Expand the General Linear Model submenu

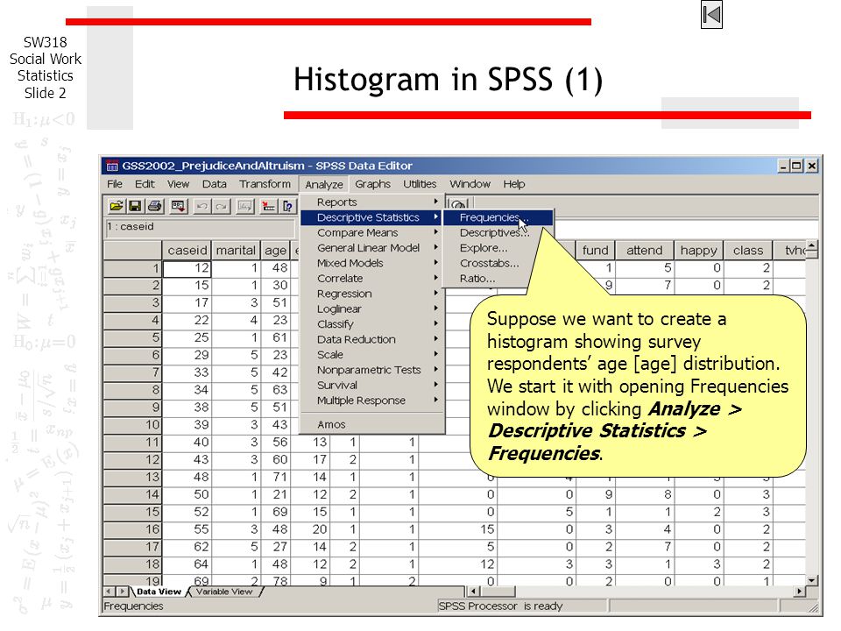pos(372,247)
